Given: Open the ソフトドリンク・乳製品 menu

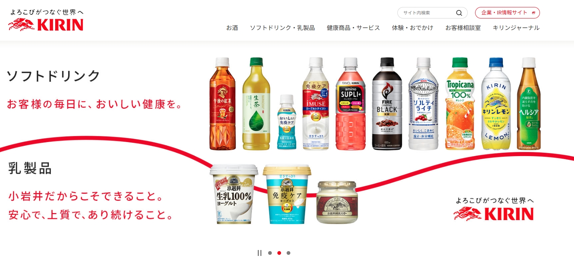Looking at the screenshot, I should pyautogui.click(x=282, y=28).
